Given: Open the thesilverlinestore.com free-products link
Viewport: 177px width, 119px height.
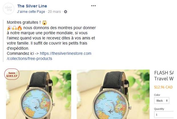Looking at the screenshot, I should 49,56.
